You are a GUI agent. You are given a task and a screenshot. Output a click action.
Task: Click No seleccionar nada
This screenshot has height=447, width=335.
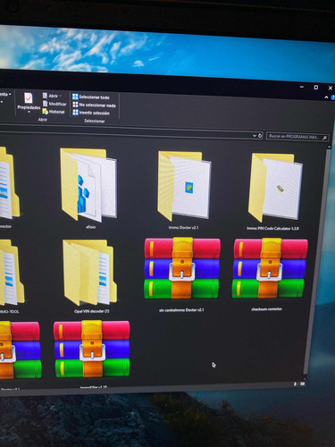[94, 105]
